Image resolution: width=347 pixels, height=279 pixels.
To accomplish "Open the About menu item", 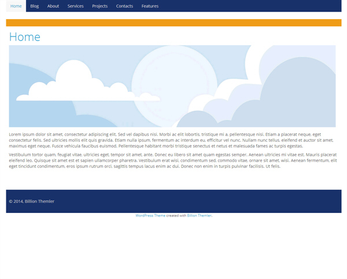I will [53, 6].
